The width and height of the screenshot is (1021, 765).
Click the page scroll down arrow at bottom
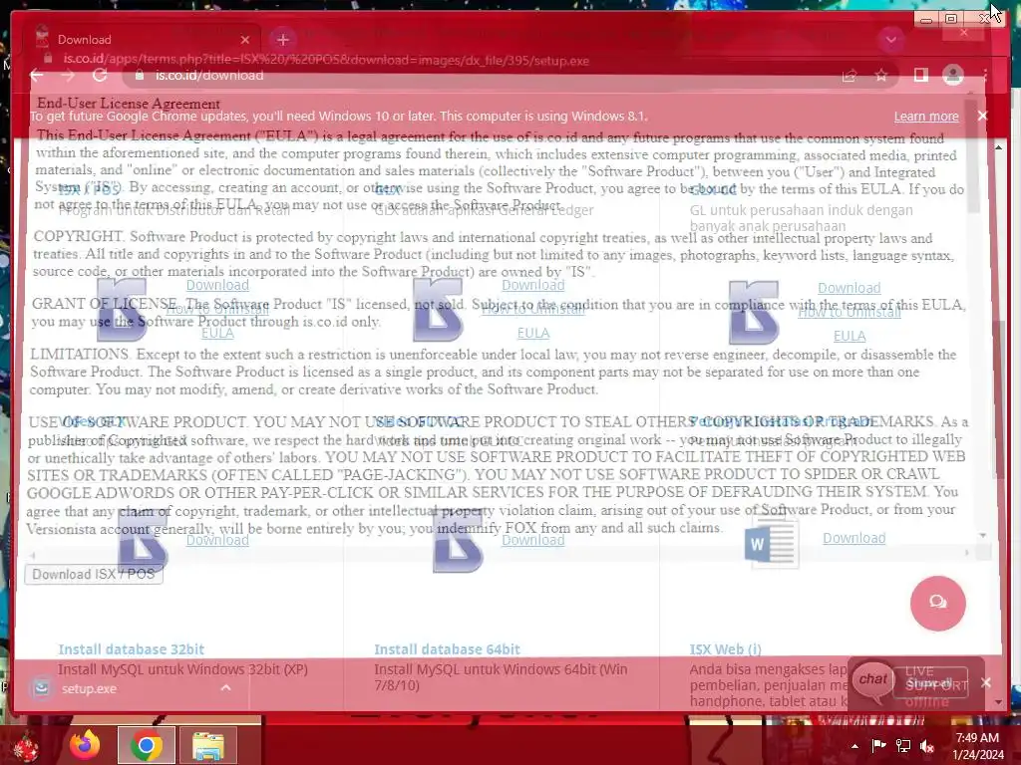998,702
